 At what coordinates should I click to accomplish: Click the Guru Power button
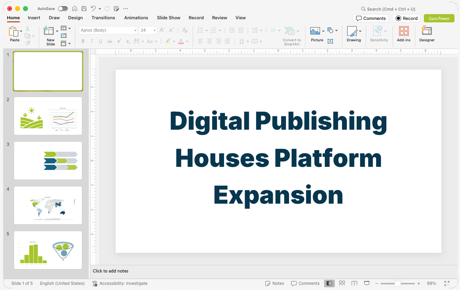coord(439,18)
